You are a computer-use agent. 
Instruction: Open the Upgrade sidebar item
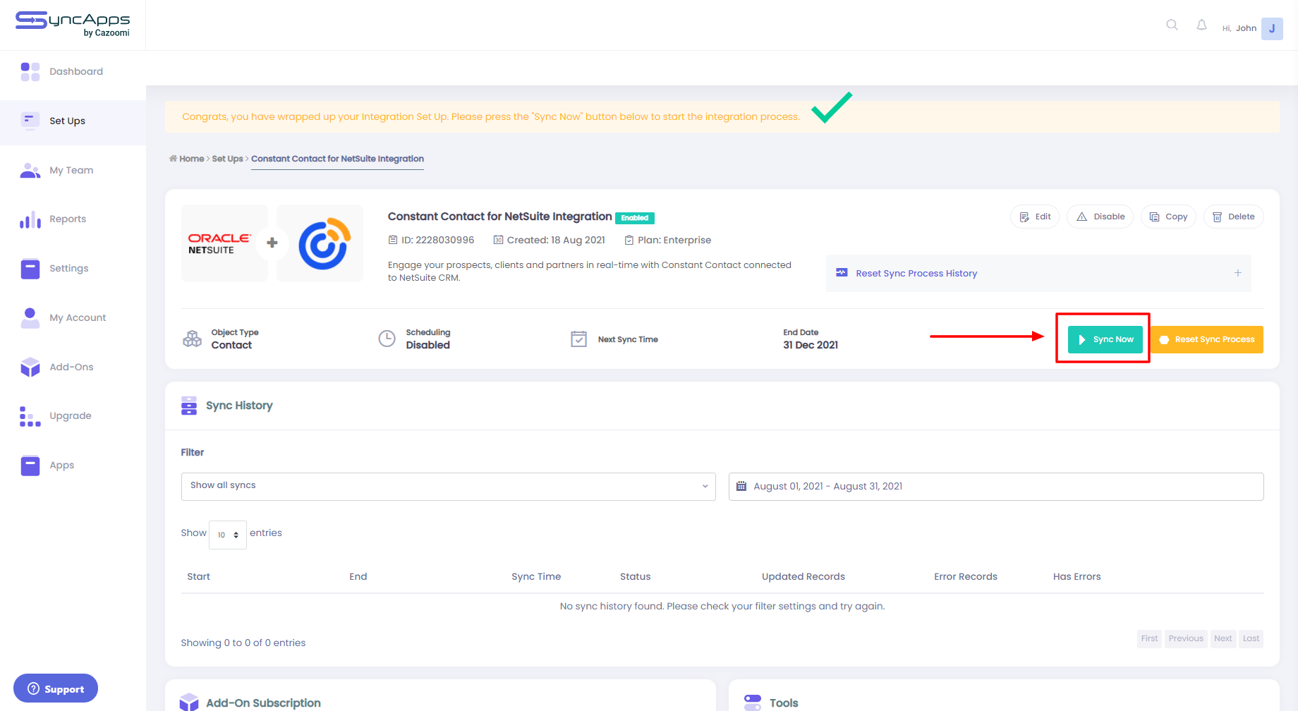pyautogui.click(x=73, y=416)
